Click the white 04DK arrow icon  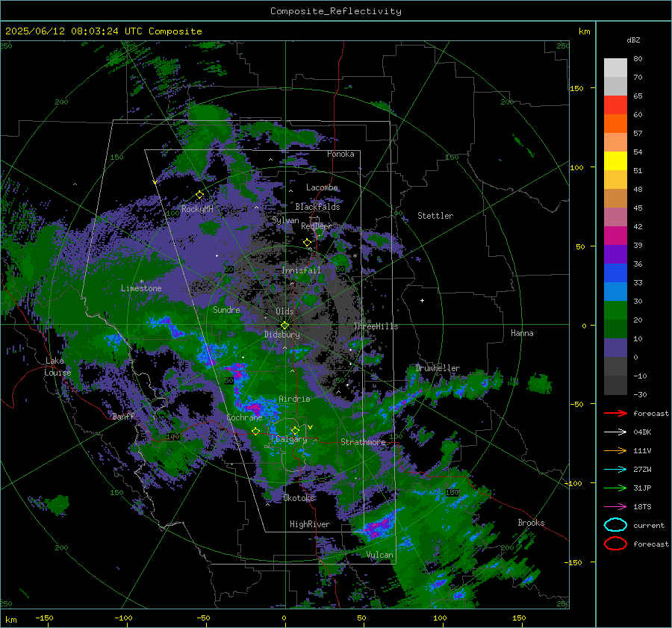(x=615, y=432)
